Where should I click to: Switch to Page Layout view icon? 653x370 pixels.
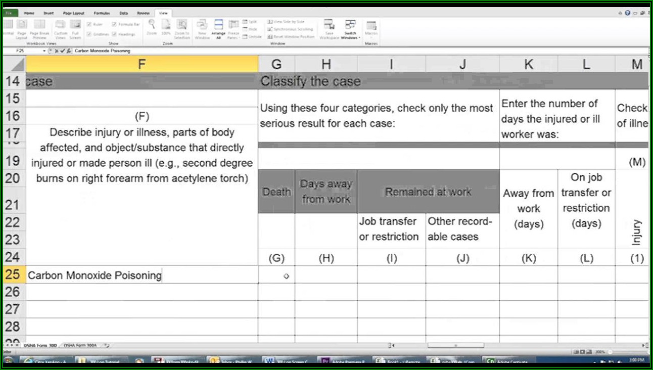pos(22,25)
